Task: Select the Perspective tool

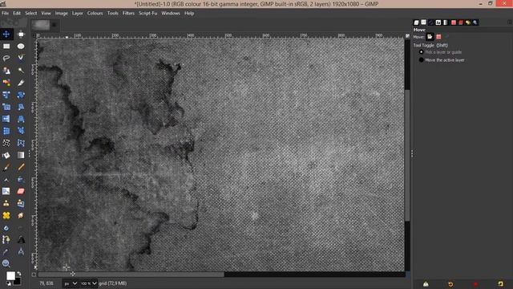Action: coord(21,119)
